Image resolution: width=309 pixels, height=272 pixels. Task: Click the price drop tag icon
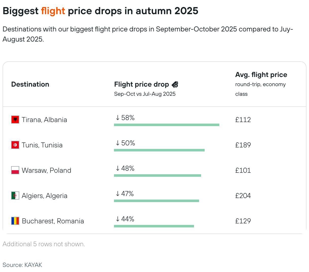[x=175, y=85]
